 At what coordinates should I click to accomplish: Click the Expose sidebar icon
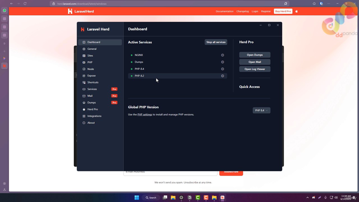coord(84,76)
